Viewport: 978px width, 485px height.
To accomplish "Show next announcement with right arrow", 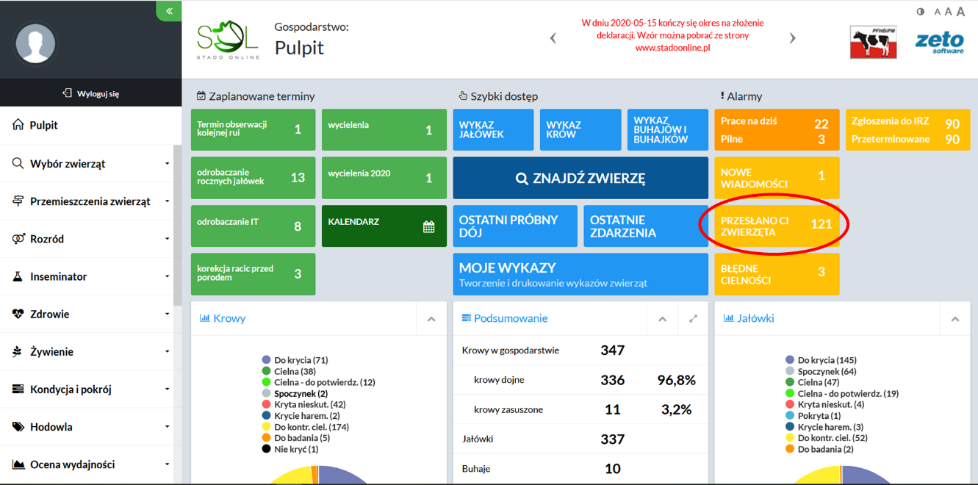I will tap(792, 38).
